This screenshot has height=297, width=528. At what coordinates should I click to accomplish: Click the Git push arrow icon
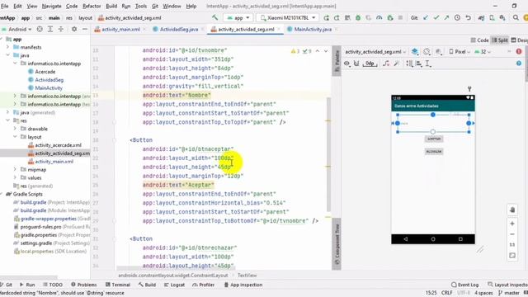click(x=446, y=18)
